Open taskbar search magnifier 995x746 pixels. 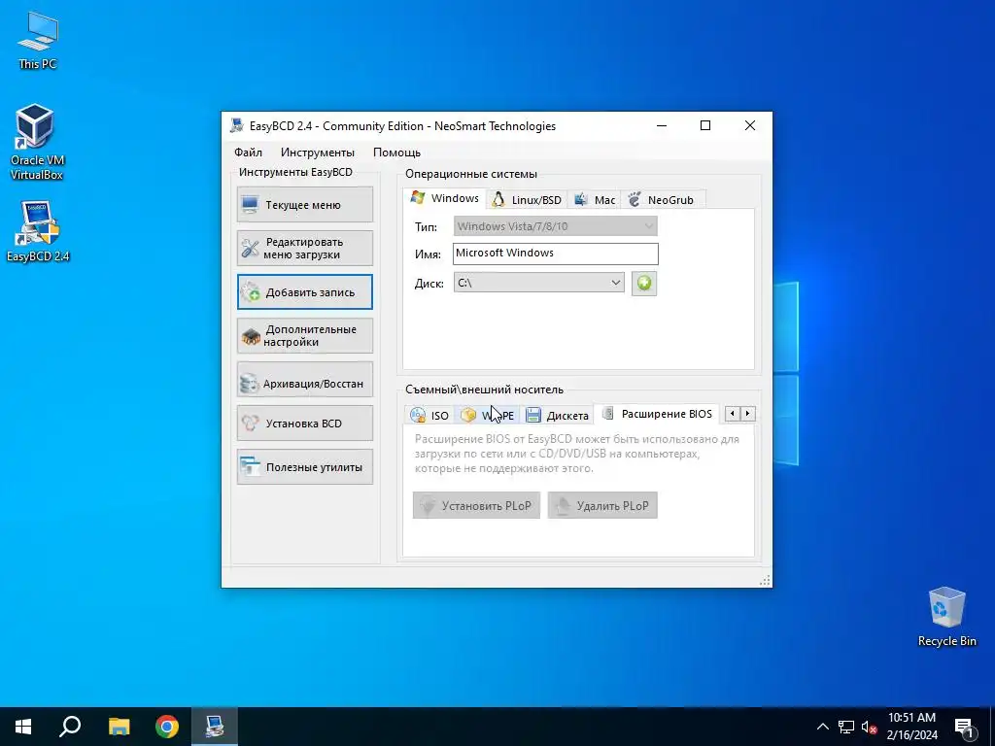point(70,727)
